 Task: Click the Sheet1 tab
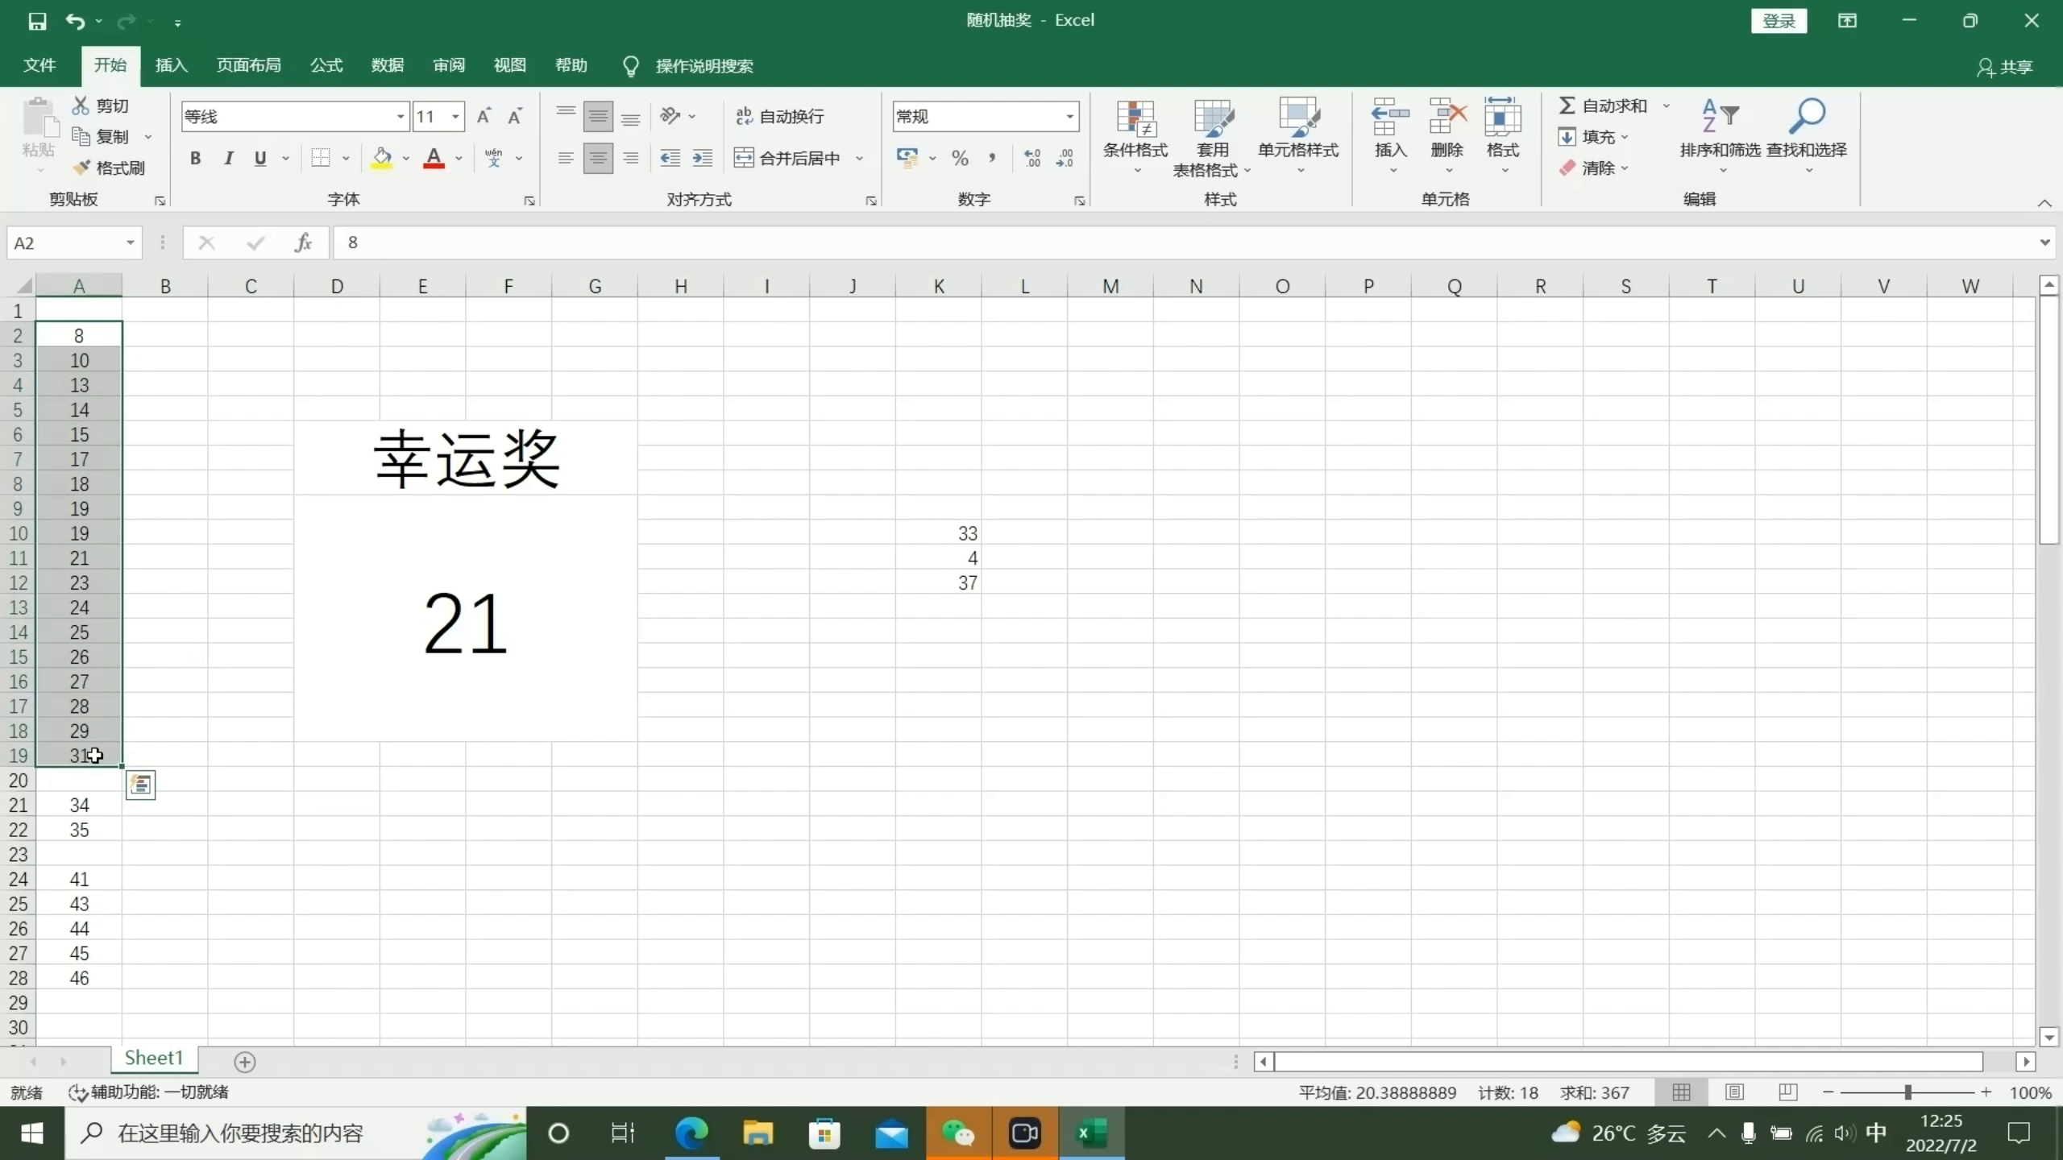click(x=154, y=1058)
